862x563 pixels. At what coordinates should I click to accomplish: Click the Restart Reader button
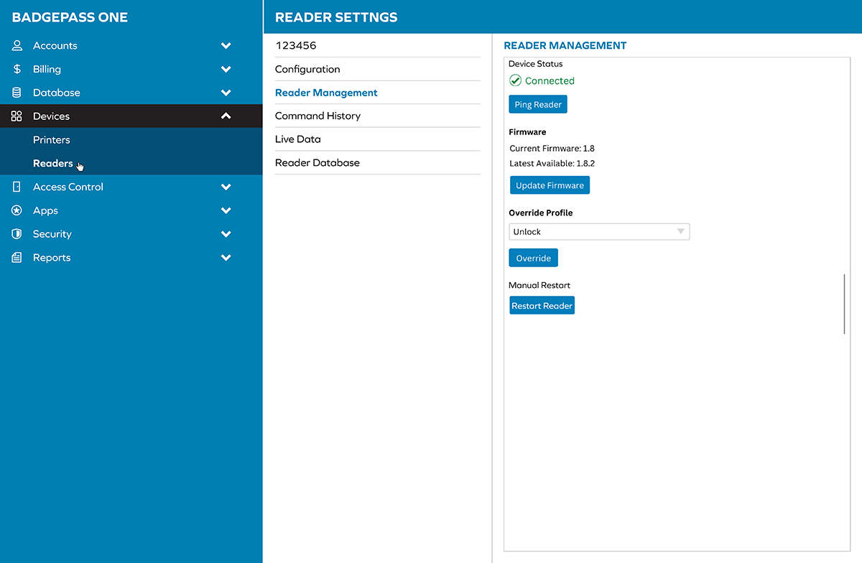tap(542, 306)
